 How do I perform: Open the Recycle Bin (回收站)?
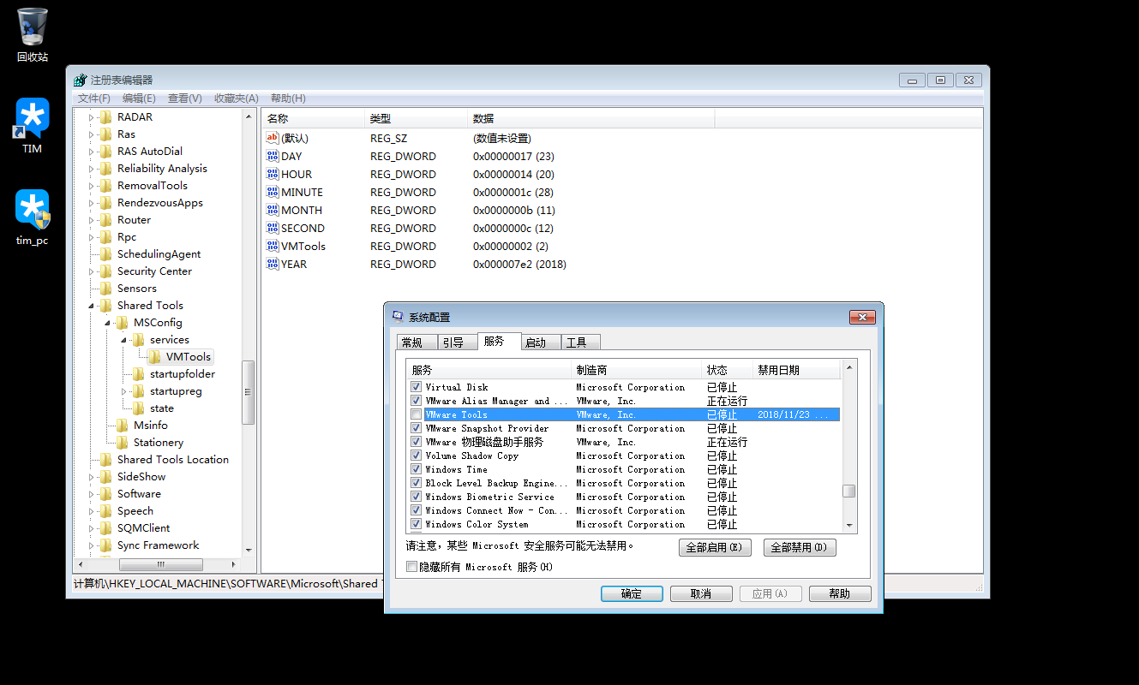coord(31,28)
